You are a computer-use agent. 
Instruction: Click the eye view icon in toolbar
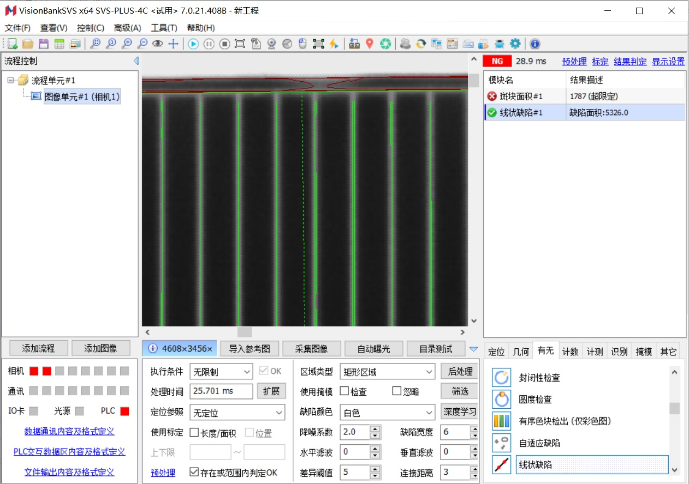[158, 44]
